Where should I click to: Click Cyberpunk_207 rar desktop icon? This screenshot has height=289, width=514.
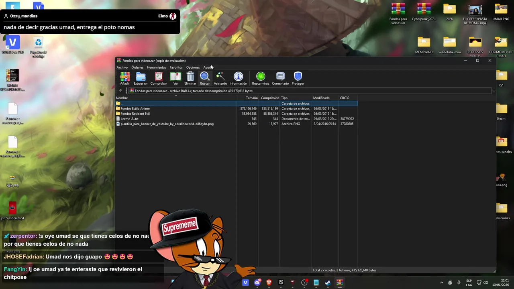coord(424,12)
